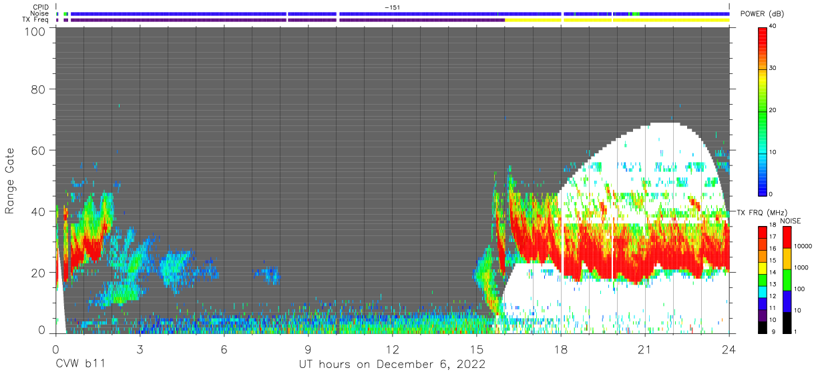The width and height of the screenshot is (820, 378).
Task: Click the cyan 12-13 MHz swatch in TX FRQ legend
Action: tap(763, 291)
